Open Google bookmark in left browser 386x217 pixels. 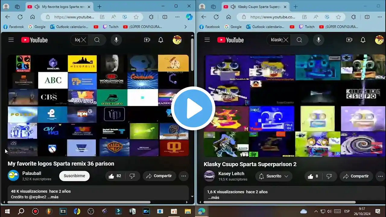coord(37,27)
